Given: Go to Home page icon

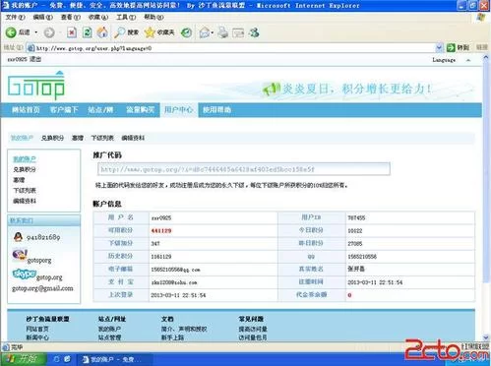Looking at the screenshot, I should coord(102,32).
